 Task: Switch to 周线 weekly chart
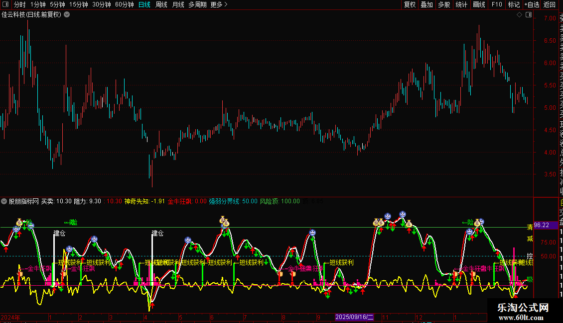161,4
